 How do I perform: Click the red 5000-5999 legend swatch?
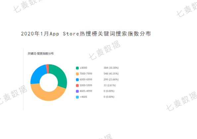pyautogui.click(x=77, y=85)
